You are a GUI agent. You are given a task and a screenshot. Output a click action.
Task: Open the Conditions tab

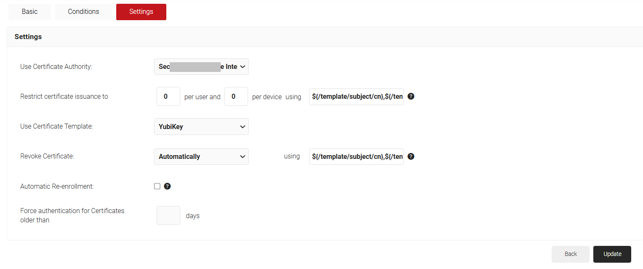click(x=83, y=12)
